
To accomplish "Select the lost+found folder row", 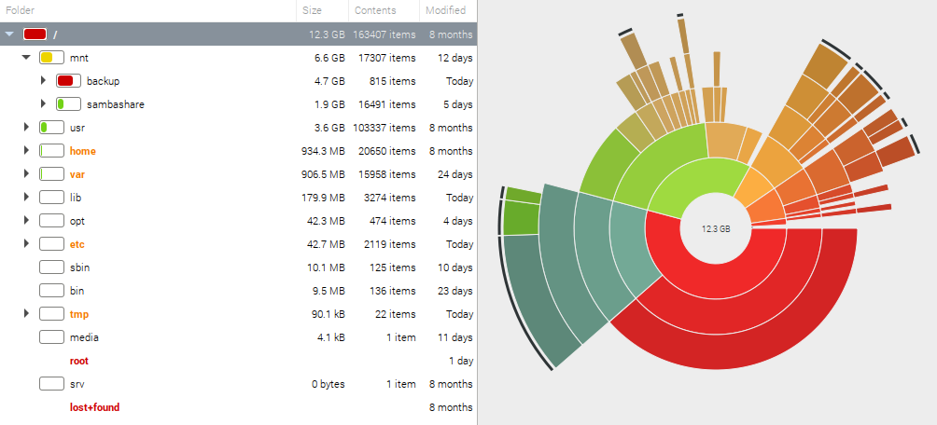I will (94, 407).
